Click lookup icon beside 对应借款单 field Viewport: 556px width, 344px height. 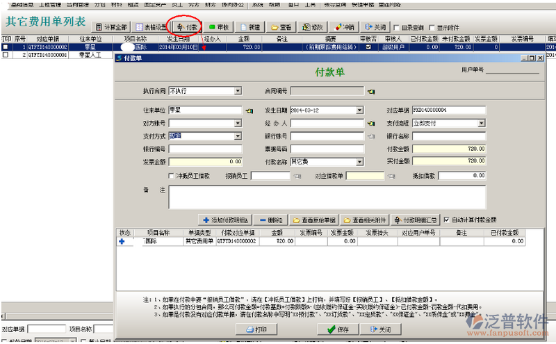tap(391, 176)
